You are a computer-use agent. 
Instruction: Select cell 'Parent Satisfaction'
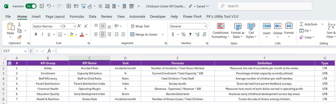click(48, 84)
